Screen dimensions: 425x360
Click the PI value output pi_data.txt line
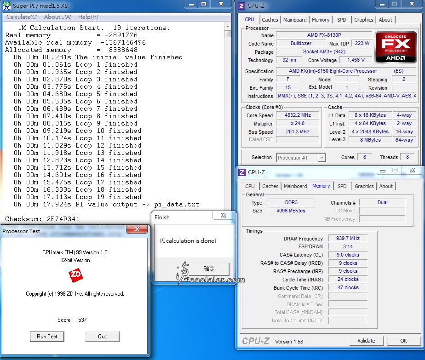point(107,204)
